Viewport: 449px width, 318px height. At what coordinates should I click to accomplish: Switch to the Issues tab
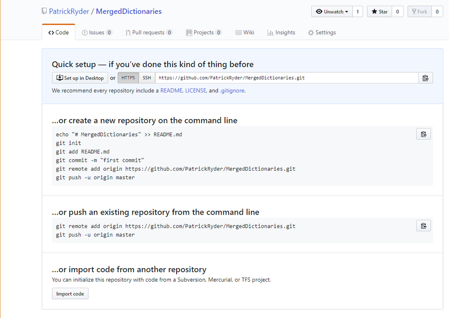pos(97,32)
